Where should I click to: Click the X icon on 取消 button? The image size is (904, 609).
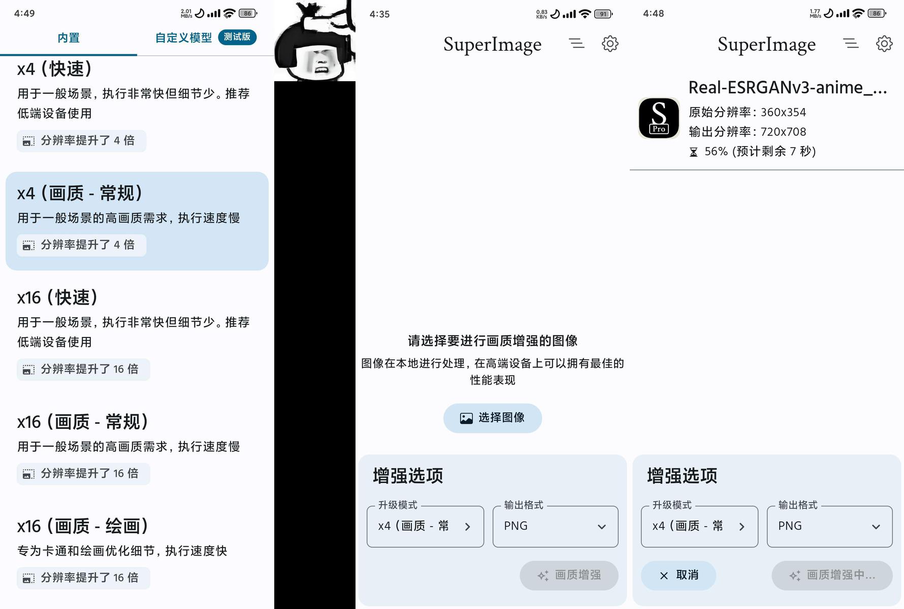tap(664, 576)
